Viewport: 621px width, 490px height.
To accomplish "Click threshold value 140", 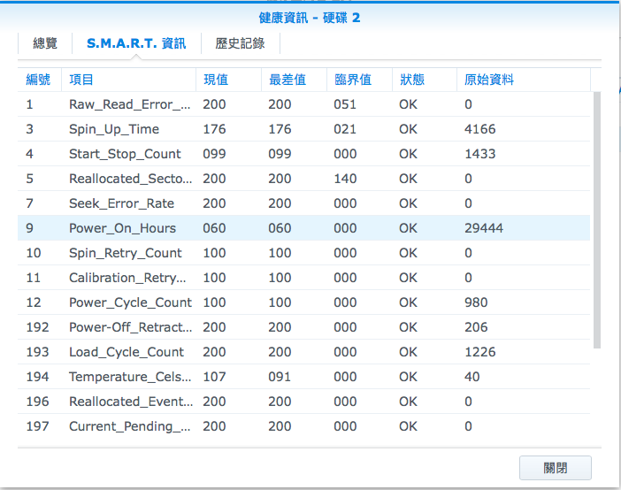I will point(345,179).
